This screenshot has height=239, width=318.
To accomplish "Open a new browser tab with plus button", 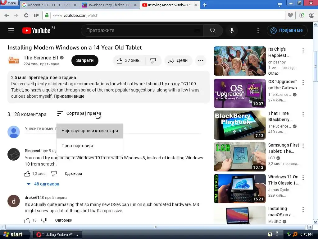I will [x=205, y=5].
